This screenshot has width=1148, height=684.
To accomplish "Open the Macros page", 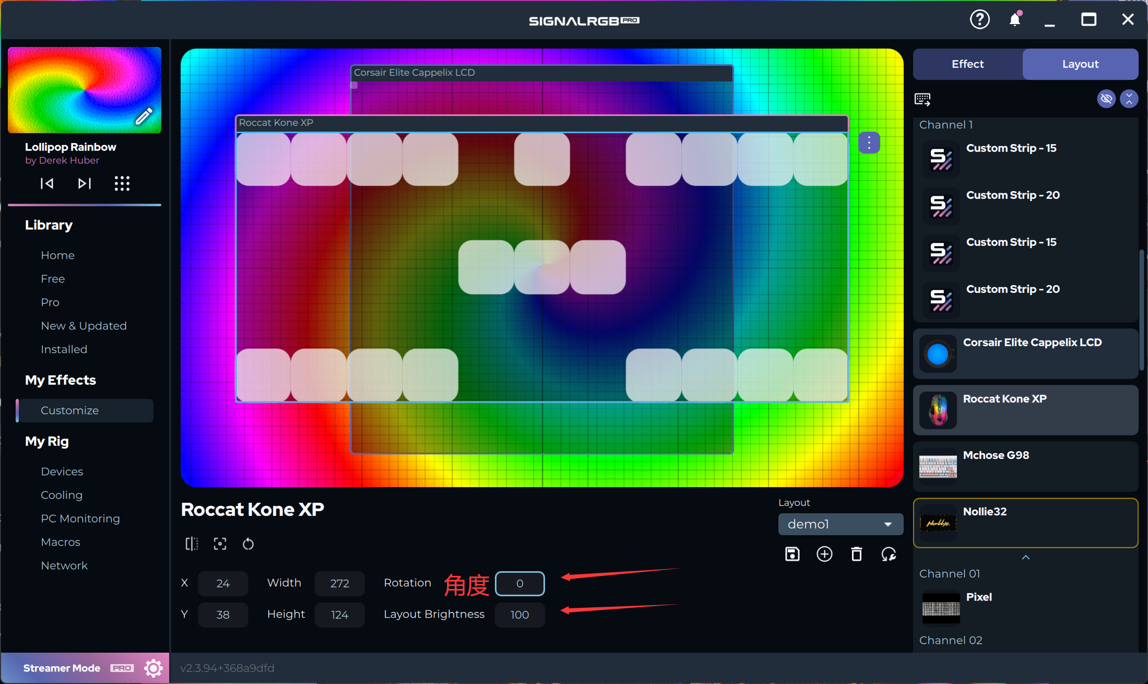I will coord(61,542).
